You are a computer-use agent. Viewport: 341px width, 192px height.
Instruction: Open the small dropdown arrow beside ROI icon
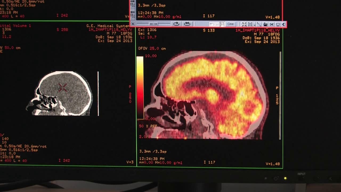[254, 25]
